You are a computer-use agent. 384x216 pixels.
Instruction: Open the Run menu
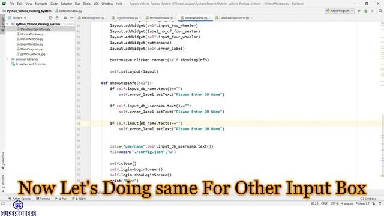click(x=77, y=4)
